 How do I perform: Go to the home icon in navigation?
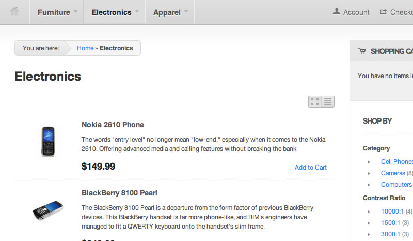pos(14,11)
